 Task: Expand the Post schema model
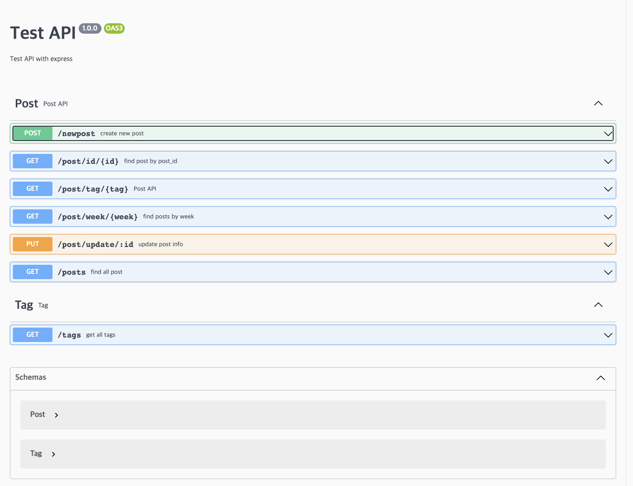[x=56, y=415]
